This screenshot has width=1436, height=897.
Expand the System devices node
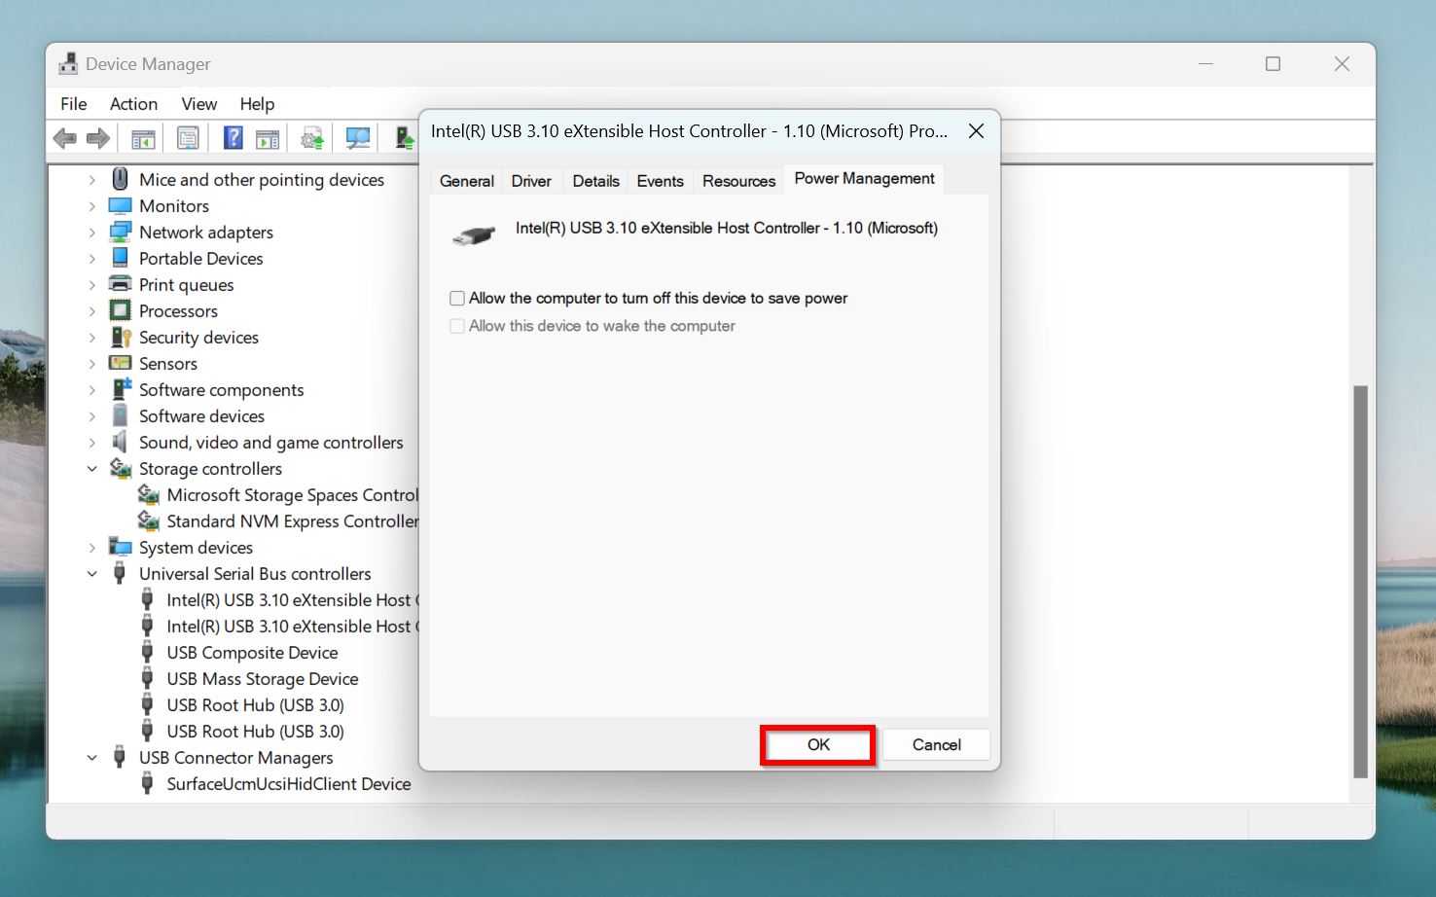coord(92,548)
